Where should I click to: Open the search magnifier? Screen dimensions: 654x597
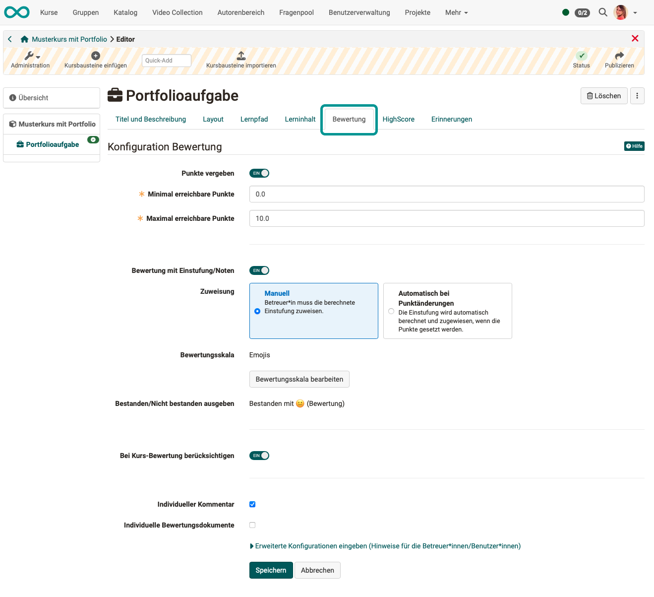[602, 12]
